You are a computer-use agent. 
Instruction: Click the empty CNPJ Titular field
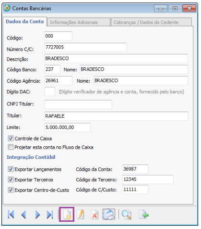coord(78,104)
